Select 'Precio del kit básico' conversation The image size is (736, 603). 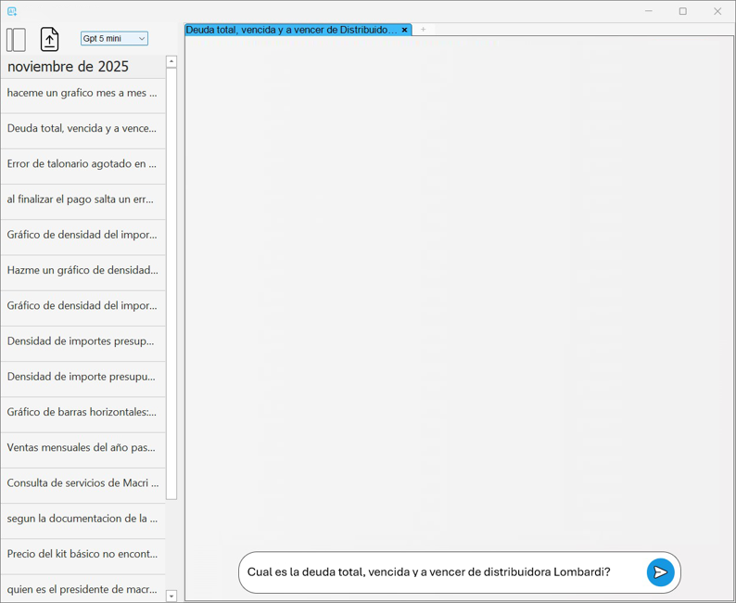point(82,554)
